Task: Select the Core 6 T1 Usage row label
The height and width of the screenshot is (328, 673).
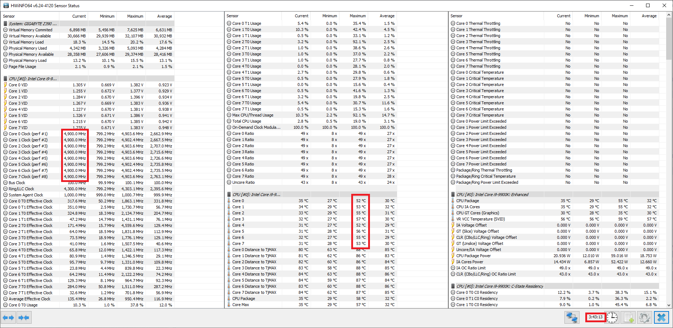Action: point(247,97)
